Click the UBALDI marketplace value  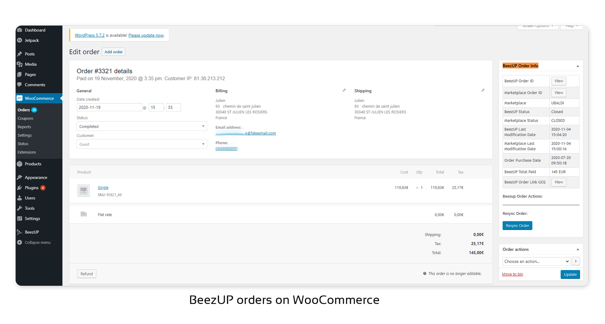click(557, 103)
